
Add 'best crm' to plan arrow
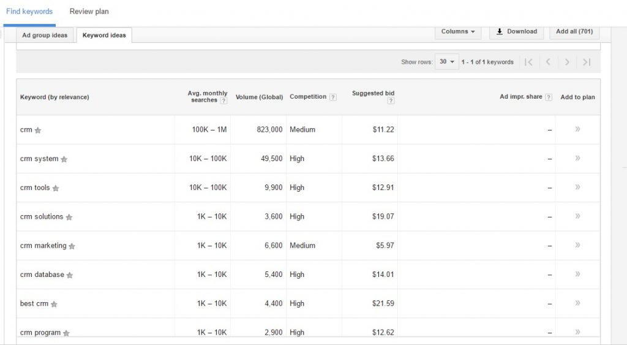click(x=577, y=303)
